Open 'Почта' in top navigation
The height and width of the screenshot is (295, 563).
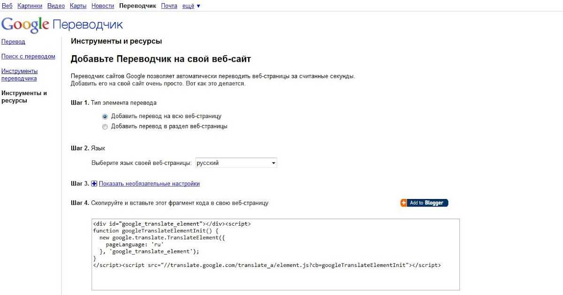(x=169, y=6)
